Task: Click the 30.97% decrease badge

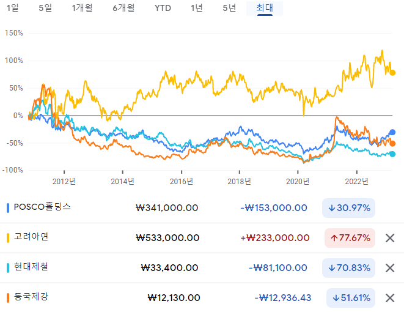Action: tap(348, 208)
